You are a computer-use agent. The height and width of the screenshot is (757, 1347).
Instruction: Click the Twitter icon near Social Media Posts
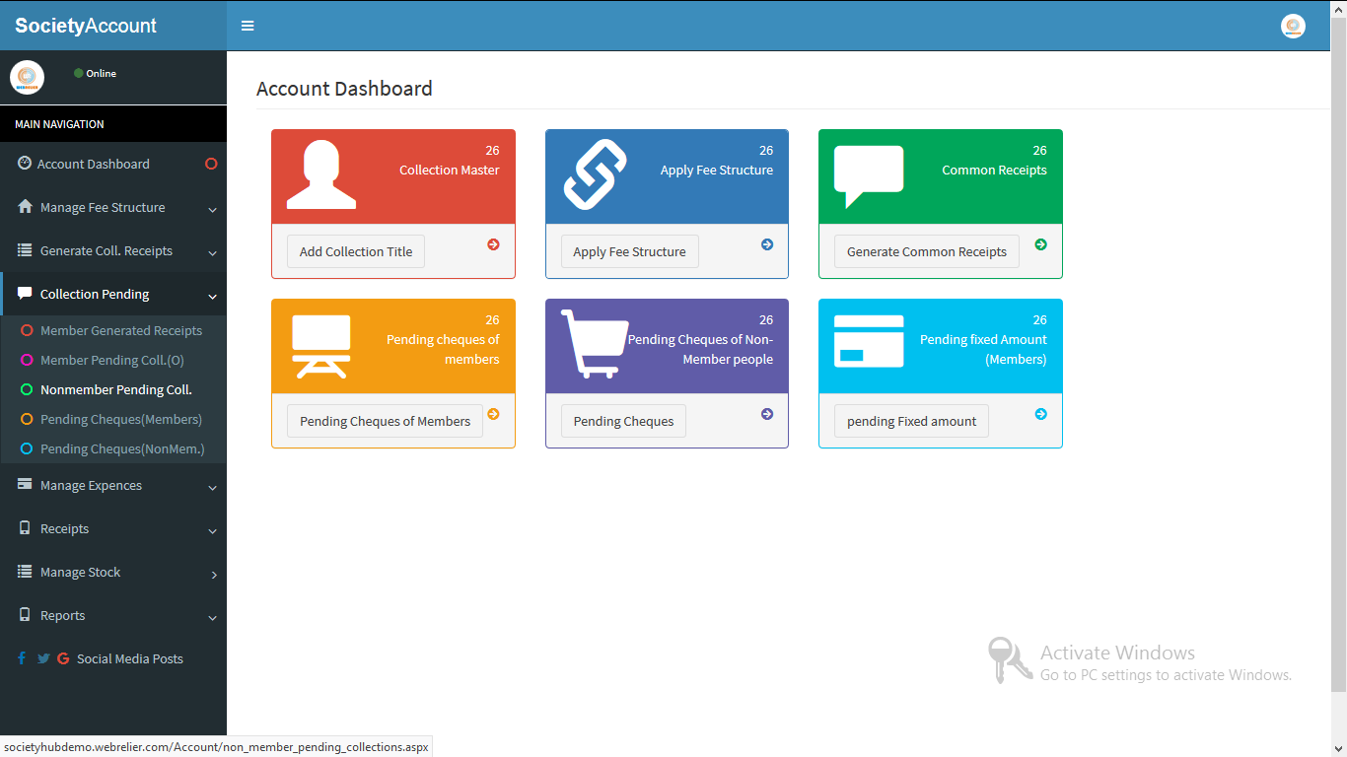(42, 657)
